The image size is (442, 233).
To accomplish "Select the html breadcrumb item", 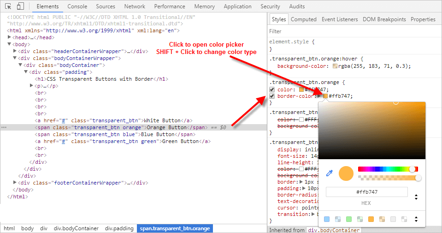I will tap(9, 228).
